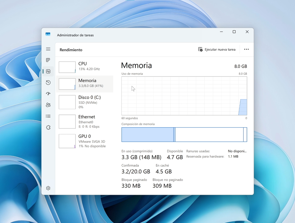The image size is (295, 223).
Task: Open the three-dots more options menu
Action: coord(246,49)
